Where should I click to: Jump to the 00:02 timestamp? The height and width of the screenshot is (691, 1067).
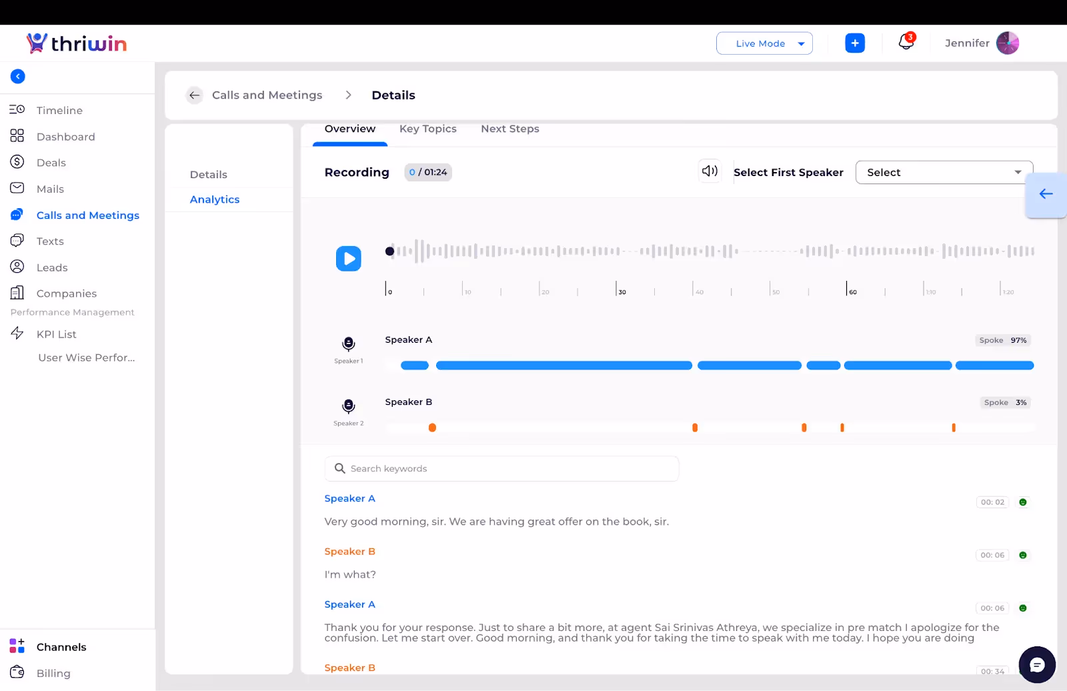click(x=992, y=502)
